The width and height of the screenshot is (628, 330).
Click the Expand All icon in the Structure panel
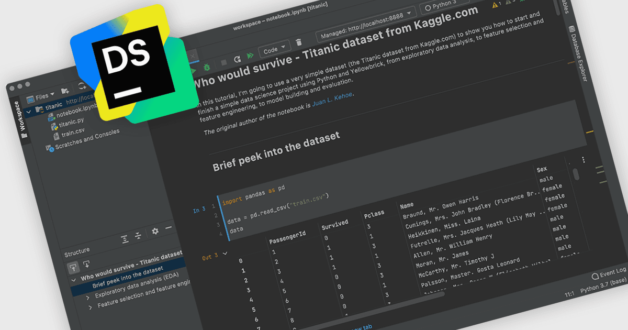[125, 239]
